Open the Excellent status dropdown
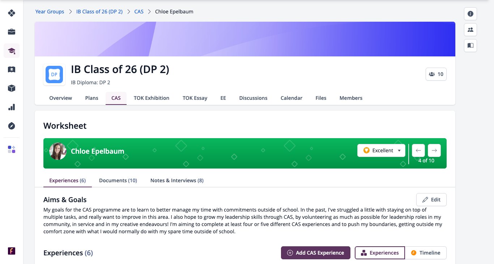The image size is (494, 264). tap(381, 150)
